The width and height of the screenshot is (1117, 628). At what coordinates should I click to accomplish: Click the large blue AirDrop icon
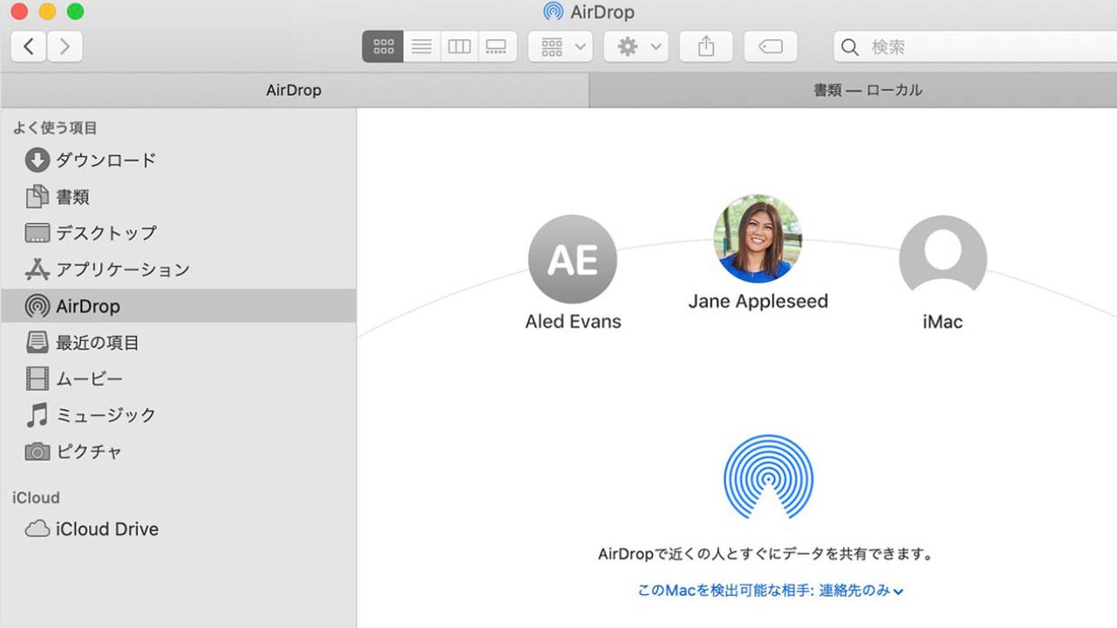click(768, 478)
